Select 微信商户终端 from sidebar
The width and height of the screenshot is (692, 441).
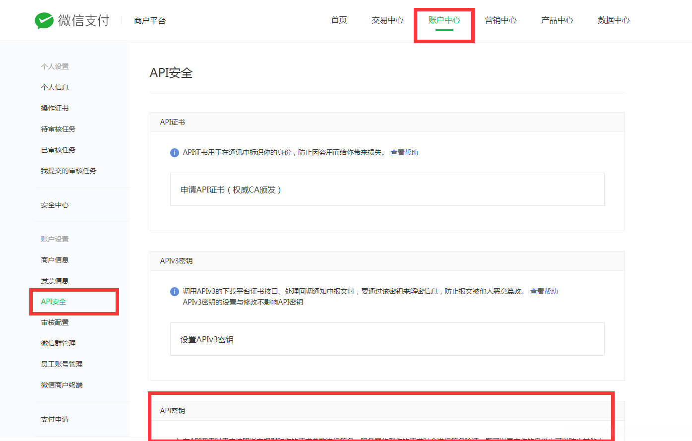tap(62, 385)
